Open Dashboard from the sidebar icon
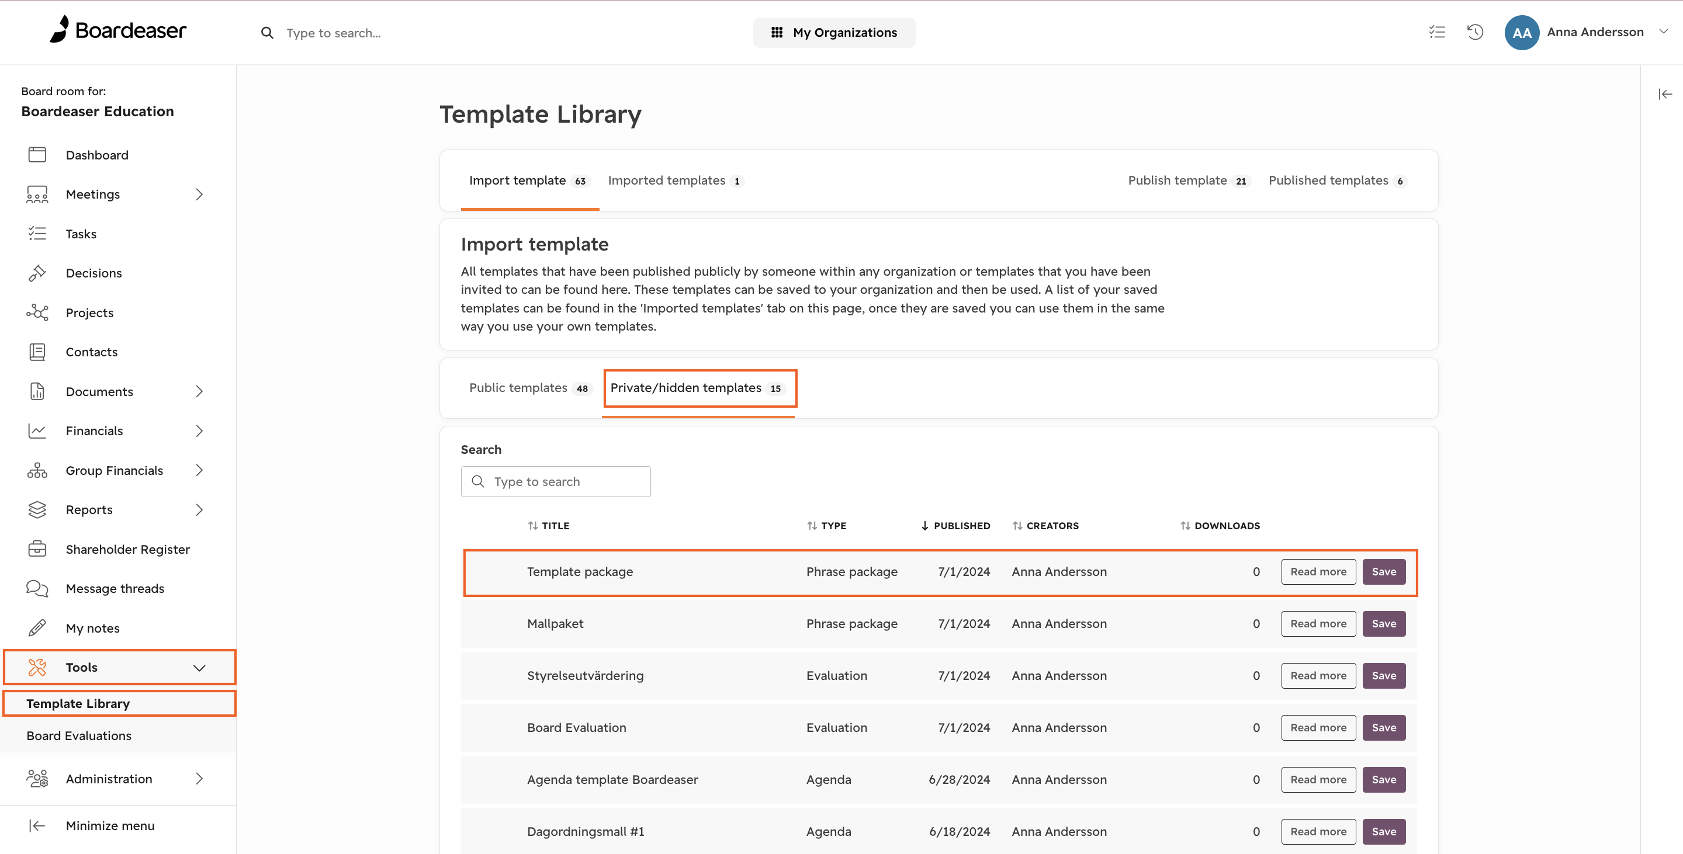Image resolution: width=1683 pixels, height=854 pixels. pos(37,155)
